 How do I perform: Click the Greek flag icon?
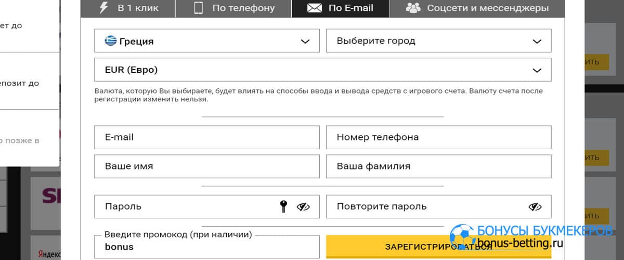tap(110, 41)
